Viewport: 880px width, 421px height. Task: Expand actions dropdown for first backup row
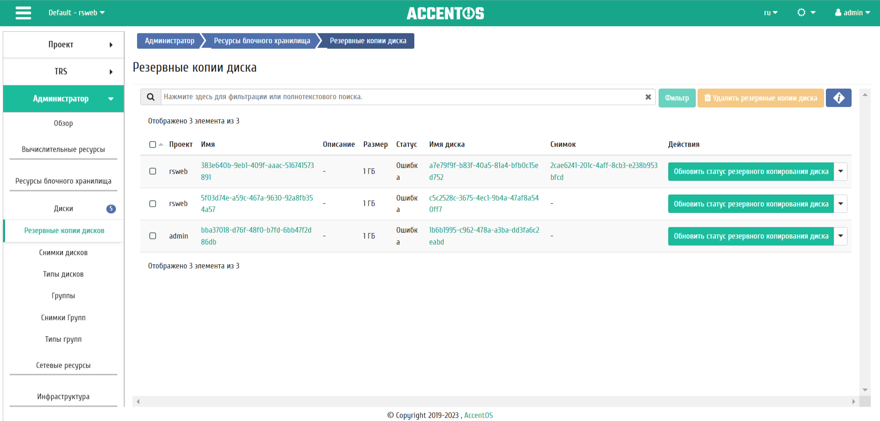841,172
